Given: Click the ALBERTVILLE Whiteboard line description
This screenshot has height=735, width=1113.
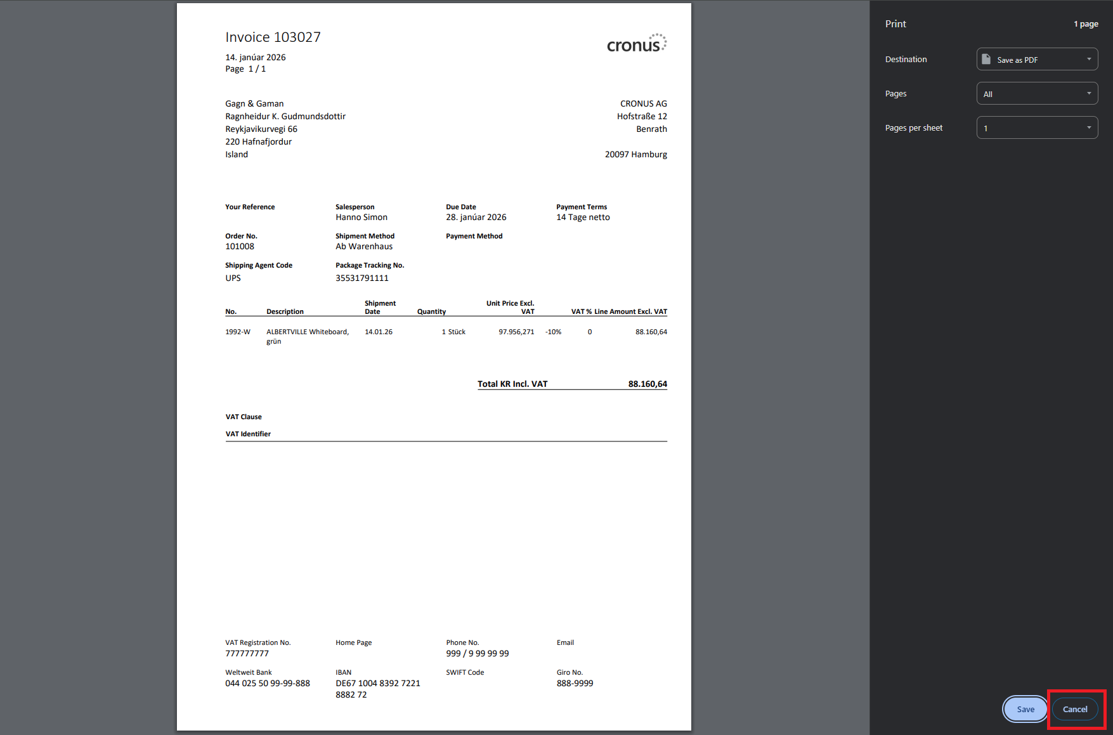Looking at the screenshot, I should click(308, 332).
